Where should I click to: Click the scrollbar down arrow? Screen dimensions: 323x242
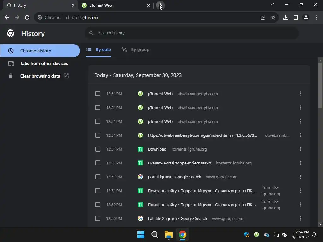[320, 224]
